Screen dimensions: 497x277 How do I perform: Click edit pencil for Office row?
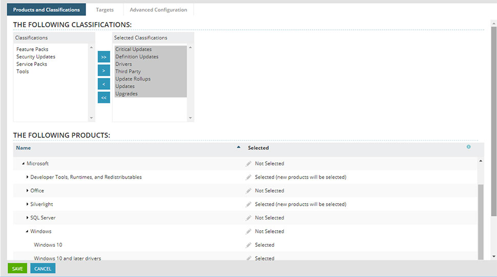[x=248, y=191]
